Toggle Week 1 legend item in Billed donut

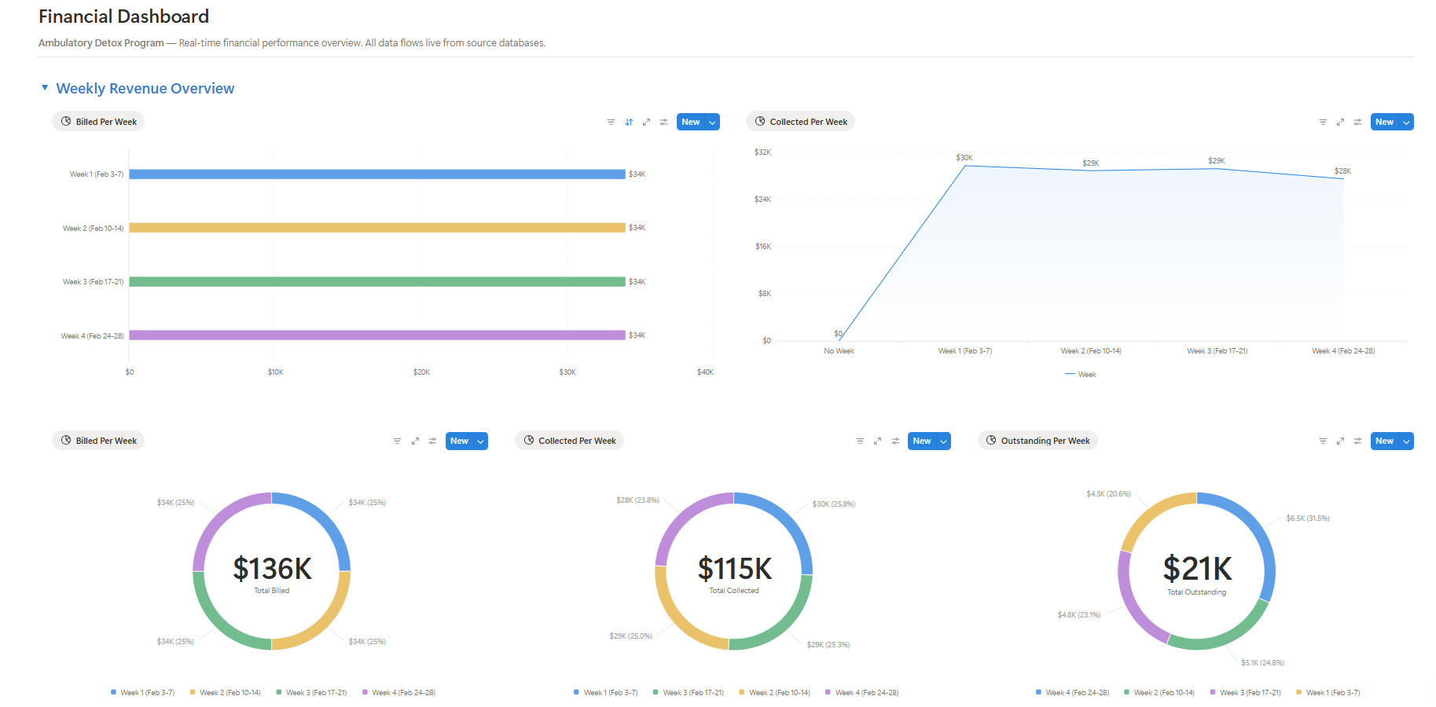click(x=143, y=693)
